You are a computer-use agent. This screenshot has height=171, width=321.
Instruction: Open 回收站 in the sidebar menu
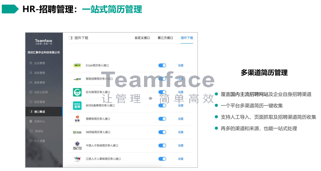coord(39,131)
